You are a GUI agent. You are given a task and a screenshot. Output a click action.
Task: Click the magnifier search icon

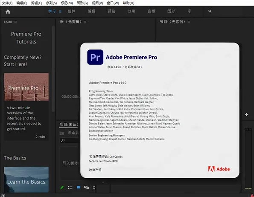click(63, 140)
